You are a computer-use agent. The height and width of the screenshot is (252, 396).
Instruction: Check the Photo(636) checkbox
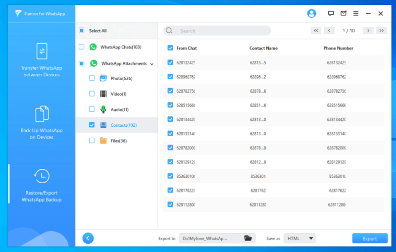pyautogui.click(x=92, y=78)
